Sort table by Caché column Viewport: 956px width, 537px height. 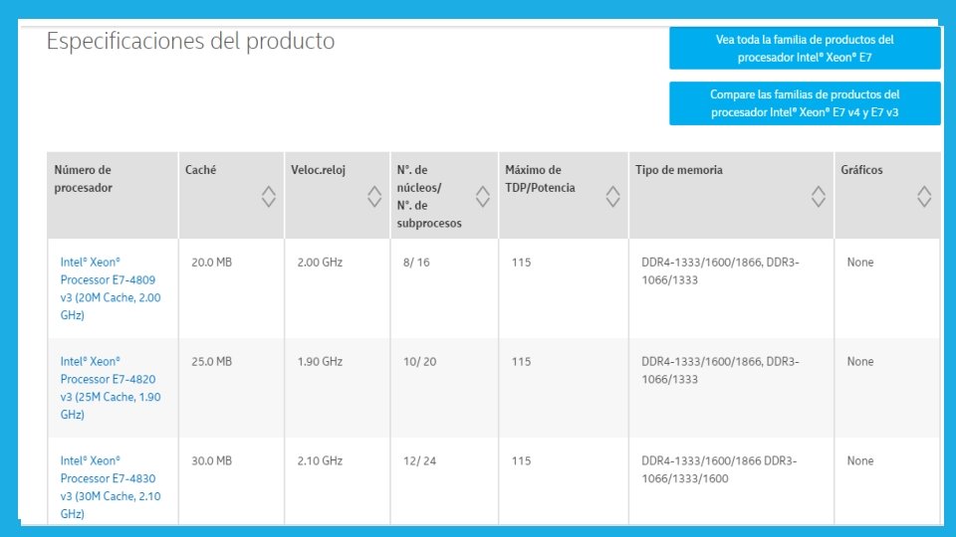click(268, 197)
